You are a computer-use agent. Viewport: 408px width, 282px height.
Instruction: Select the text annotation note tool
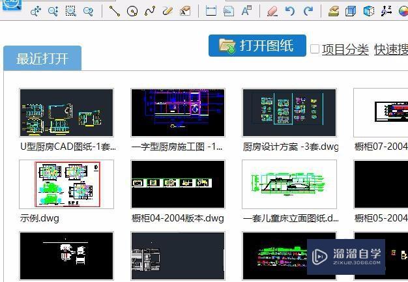click(185, 11)
